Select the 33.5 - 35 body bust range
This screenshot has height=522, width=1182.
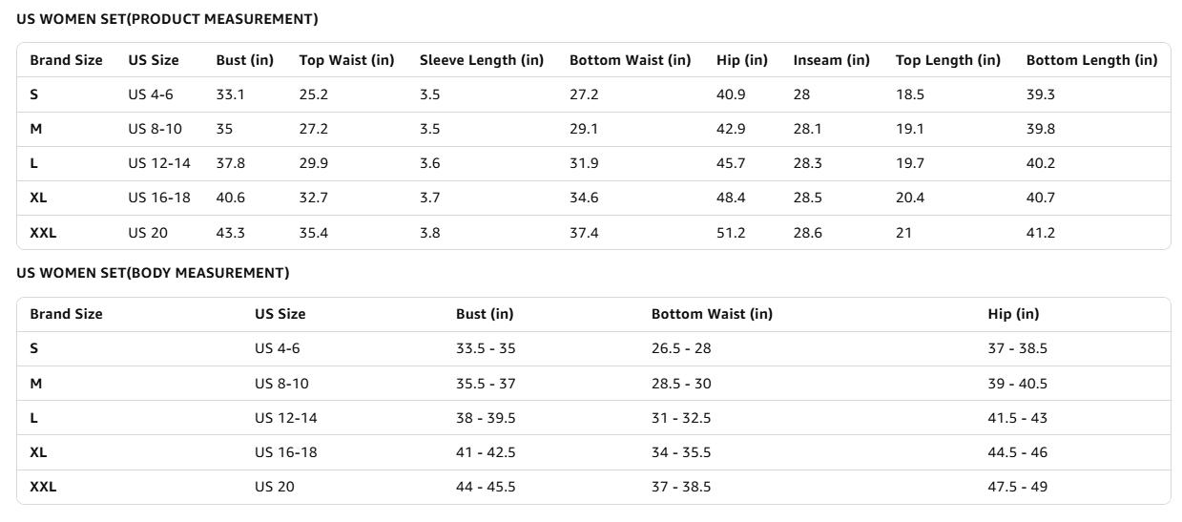[x=486, y=348]
